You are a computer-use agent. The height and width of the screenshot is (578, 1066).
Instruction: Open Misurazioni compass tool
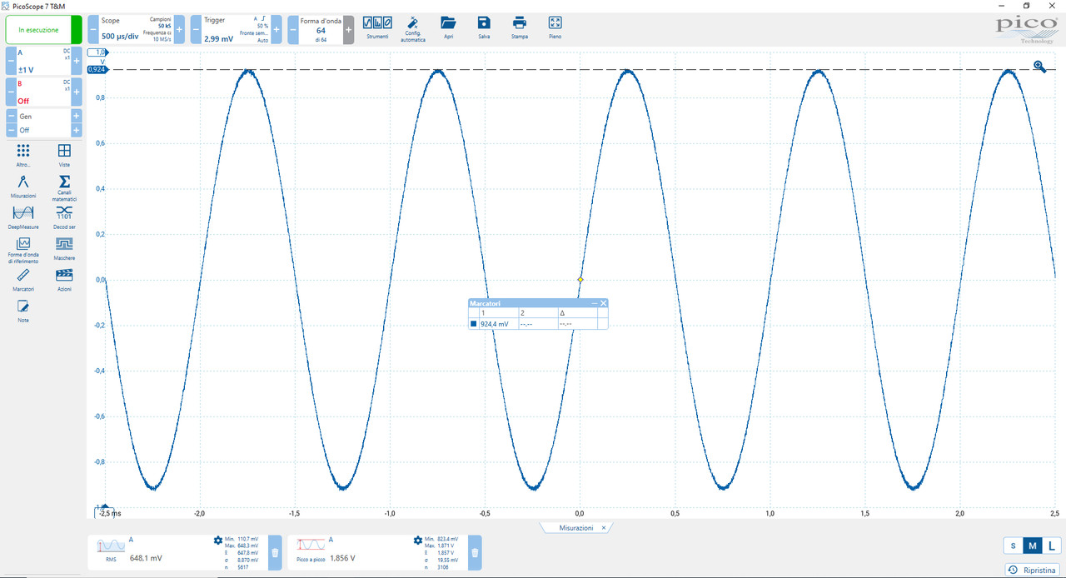pyautogui.click(x=23, y=186)
